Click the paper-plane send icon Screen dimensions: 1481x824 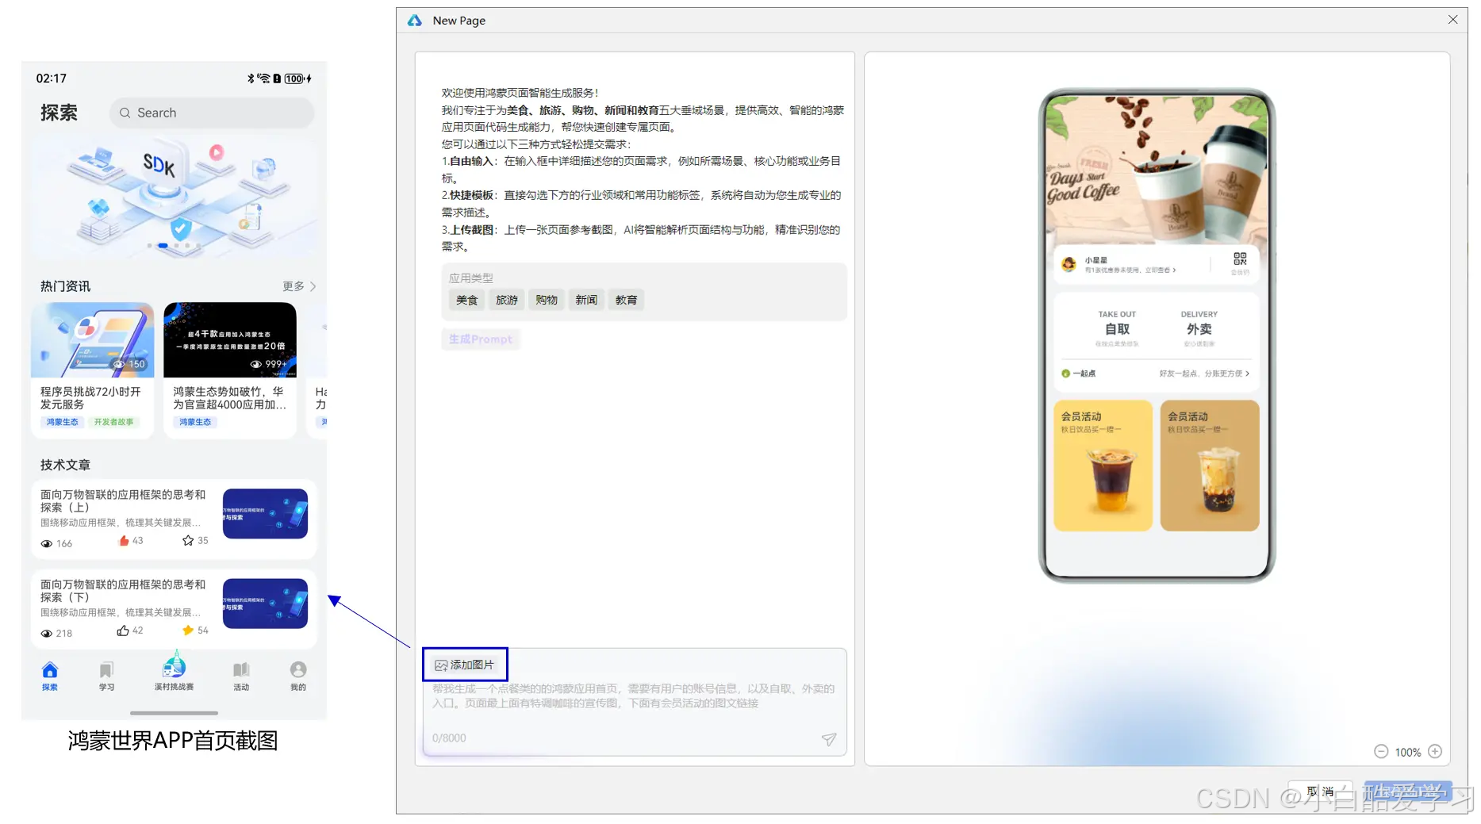(x=829, y=739)
